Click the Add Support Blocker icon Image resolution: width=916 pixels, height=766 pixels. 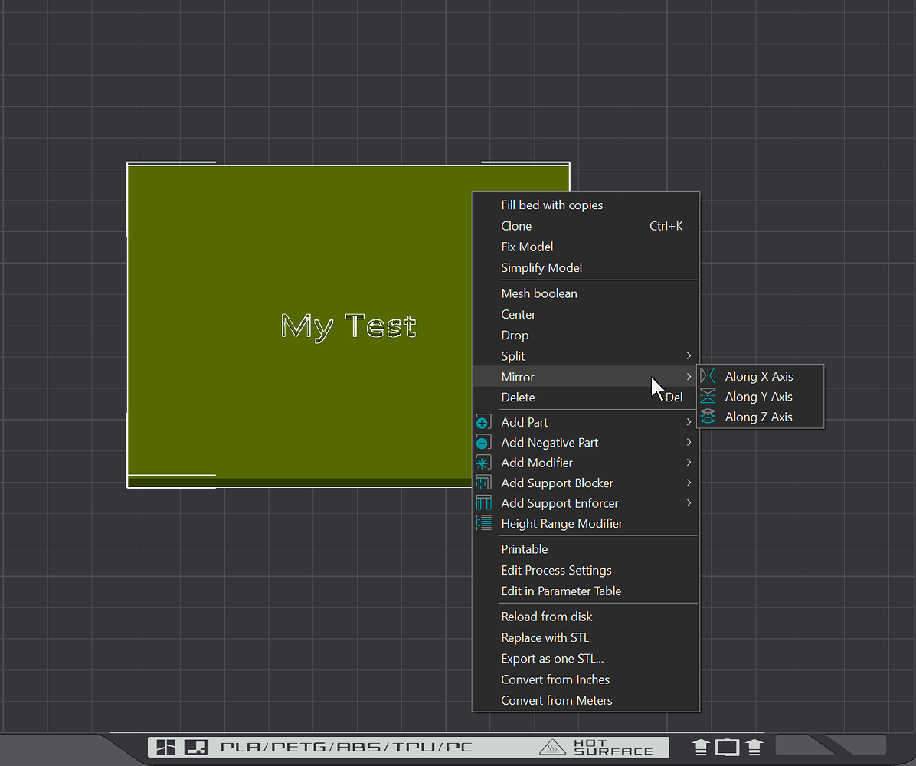(483, 483)
